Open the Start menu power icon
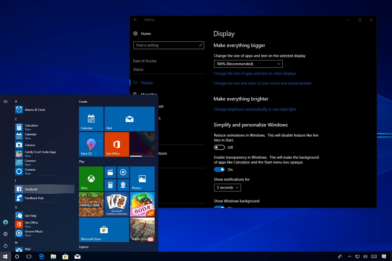Image resolution: width=392 pixels, height=261 pixels. (6, 246)
